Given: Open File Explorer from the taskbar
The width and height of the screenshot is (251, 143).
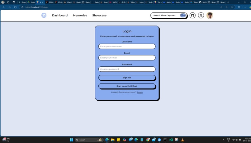Looking at the screenshot, I should point(113,140).
